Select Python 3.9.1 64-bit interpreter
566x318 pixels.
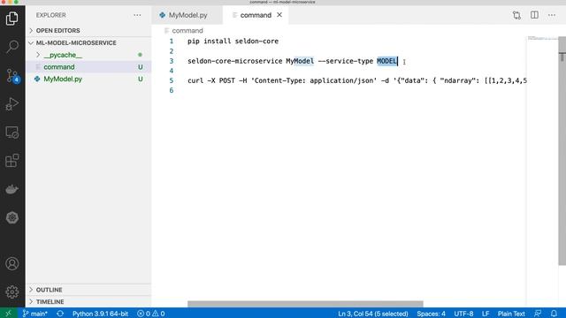click(x=100, y=314)
